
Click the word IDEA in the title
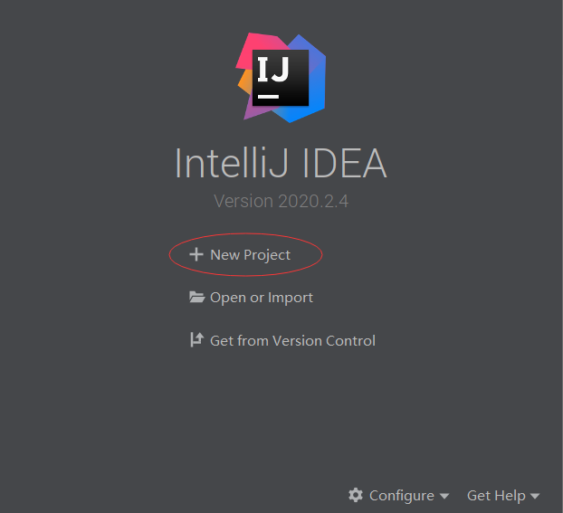[x=344, y=163]
